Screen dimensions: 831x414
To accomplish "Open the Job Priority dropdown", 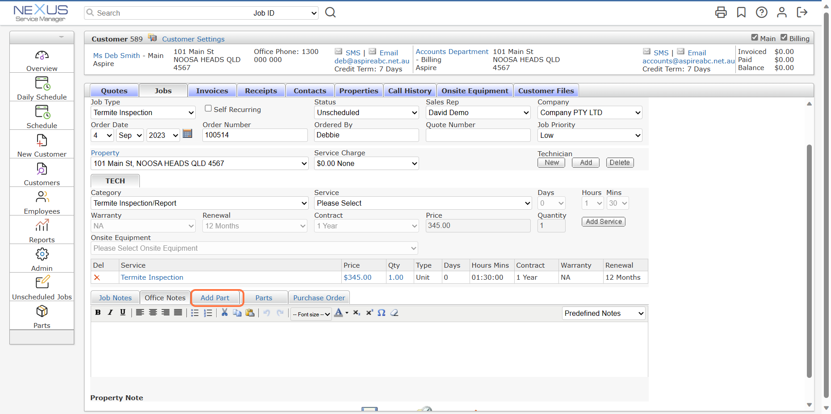I will (x=589, y=135).
